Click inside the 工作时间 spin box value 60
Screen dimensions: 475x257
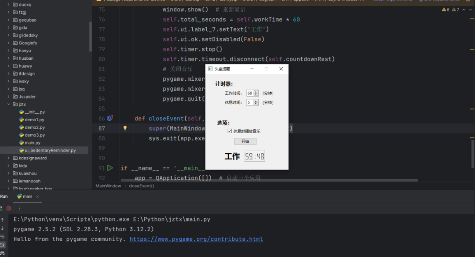250,93
